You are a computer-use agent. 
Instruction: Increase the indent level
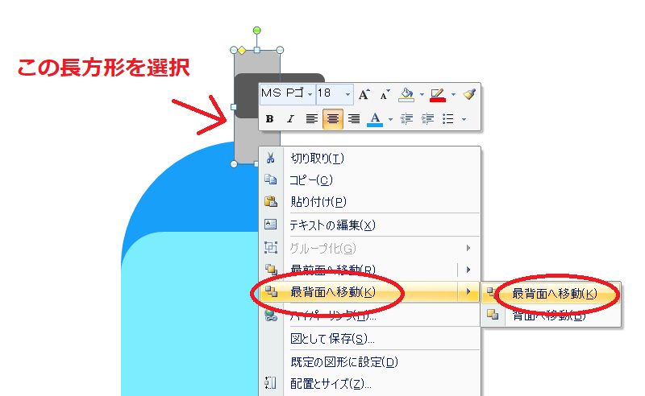click(428, 118)
